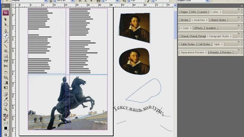This screenshot has height=137, width=244.
Task: Toggle formatting affects text button
Action: point(7,123)
